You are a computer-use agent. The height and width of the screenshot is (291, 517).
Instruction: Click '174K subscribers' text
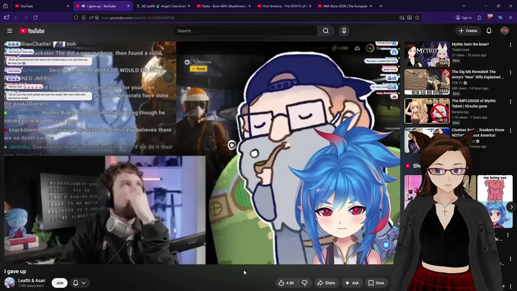(x=31, y=286)
